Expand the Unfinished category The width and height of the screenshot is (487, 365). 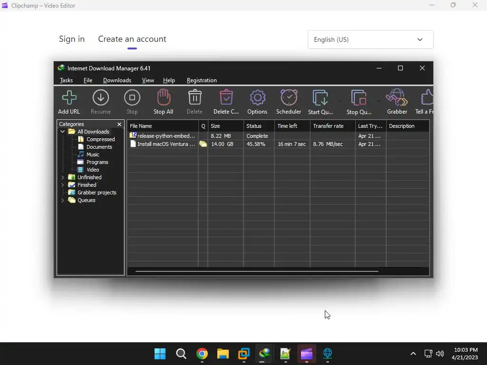click(62, 177)
